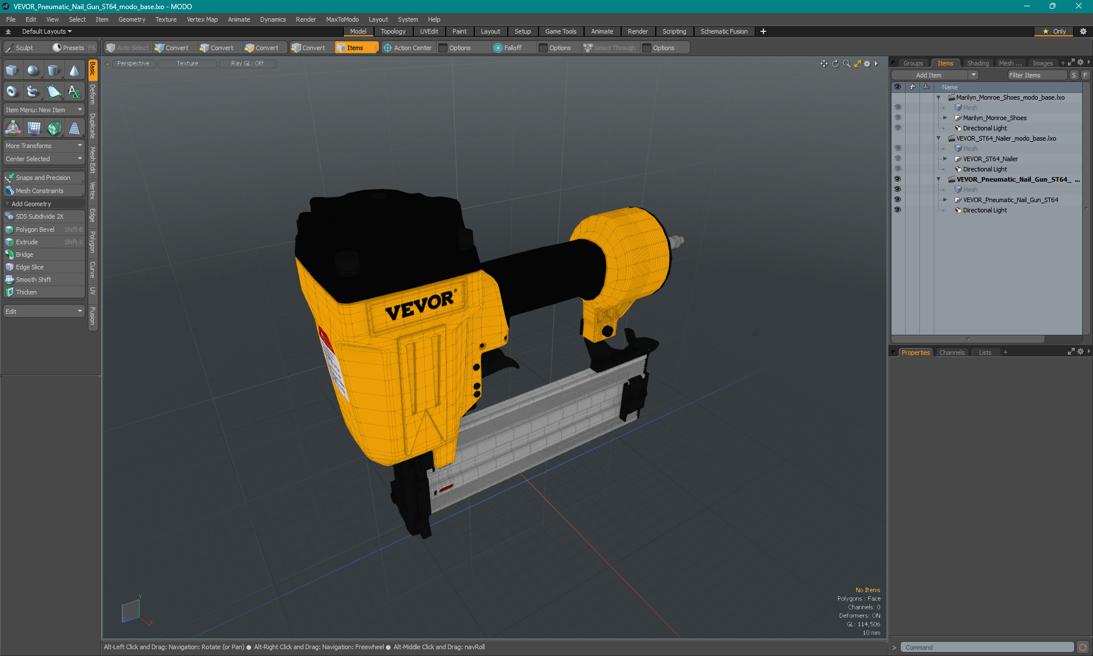Click the viewport zoom magnifier icon
Image resolution: width=1093 pixels, height=656 pixels.
pos(847,64)
